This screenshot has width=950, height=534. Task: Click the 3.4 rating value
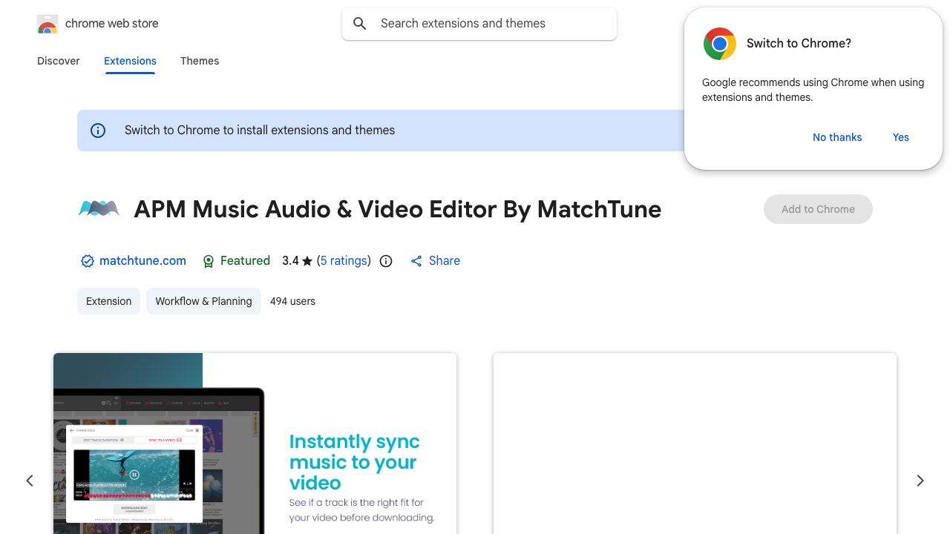tap(290, 261)
